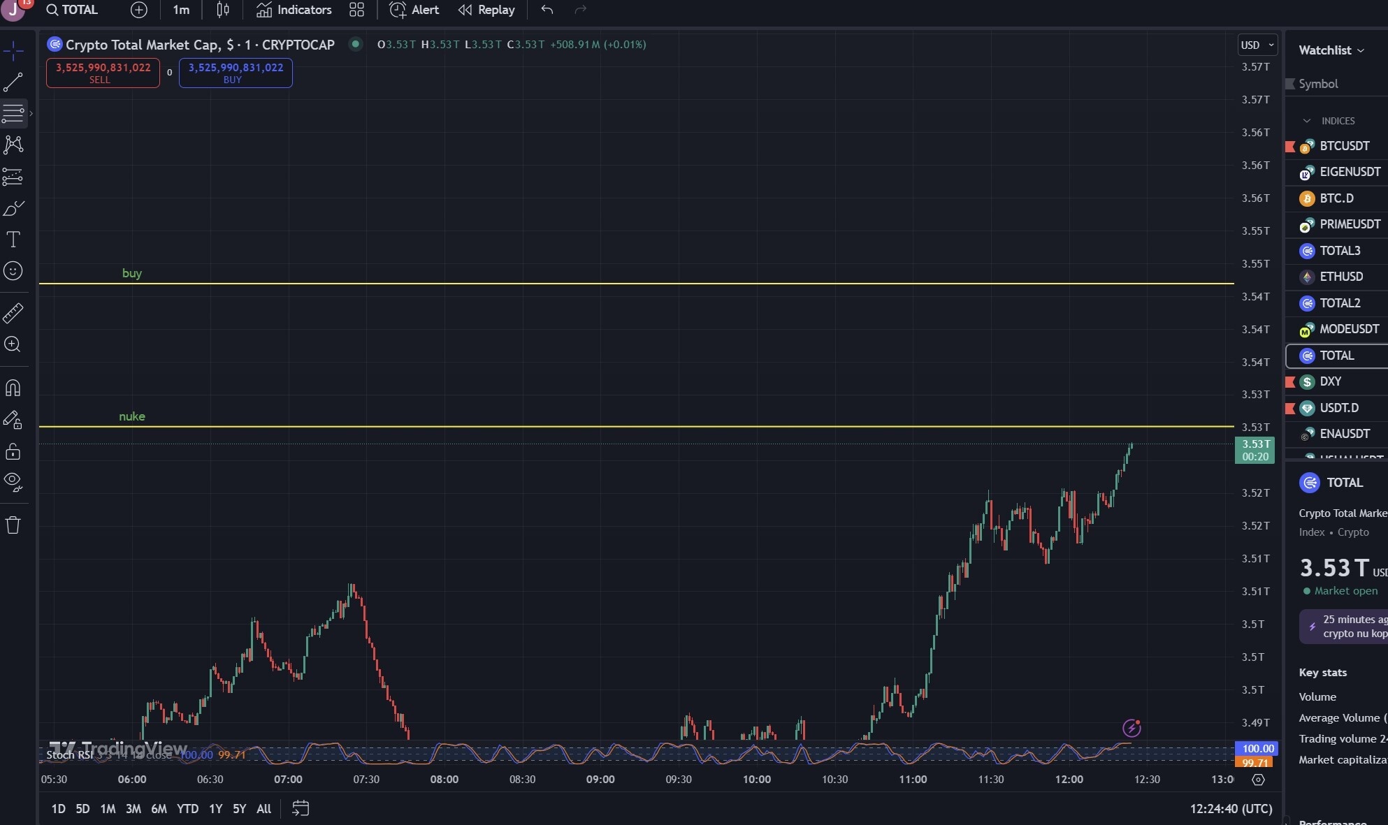
Task: Select PRIMEUSDT in the watchlist
Action: [x=1336, y=224]
